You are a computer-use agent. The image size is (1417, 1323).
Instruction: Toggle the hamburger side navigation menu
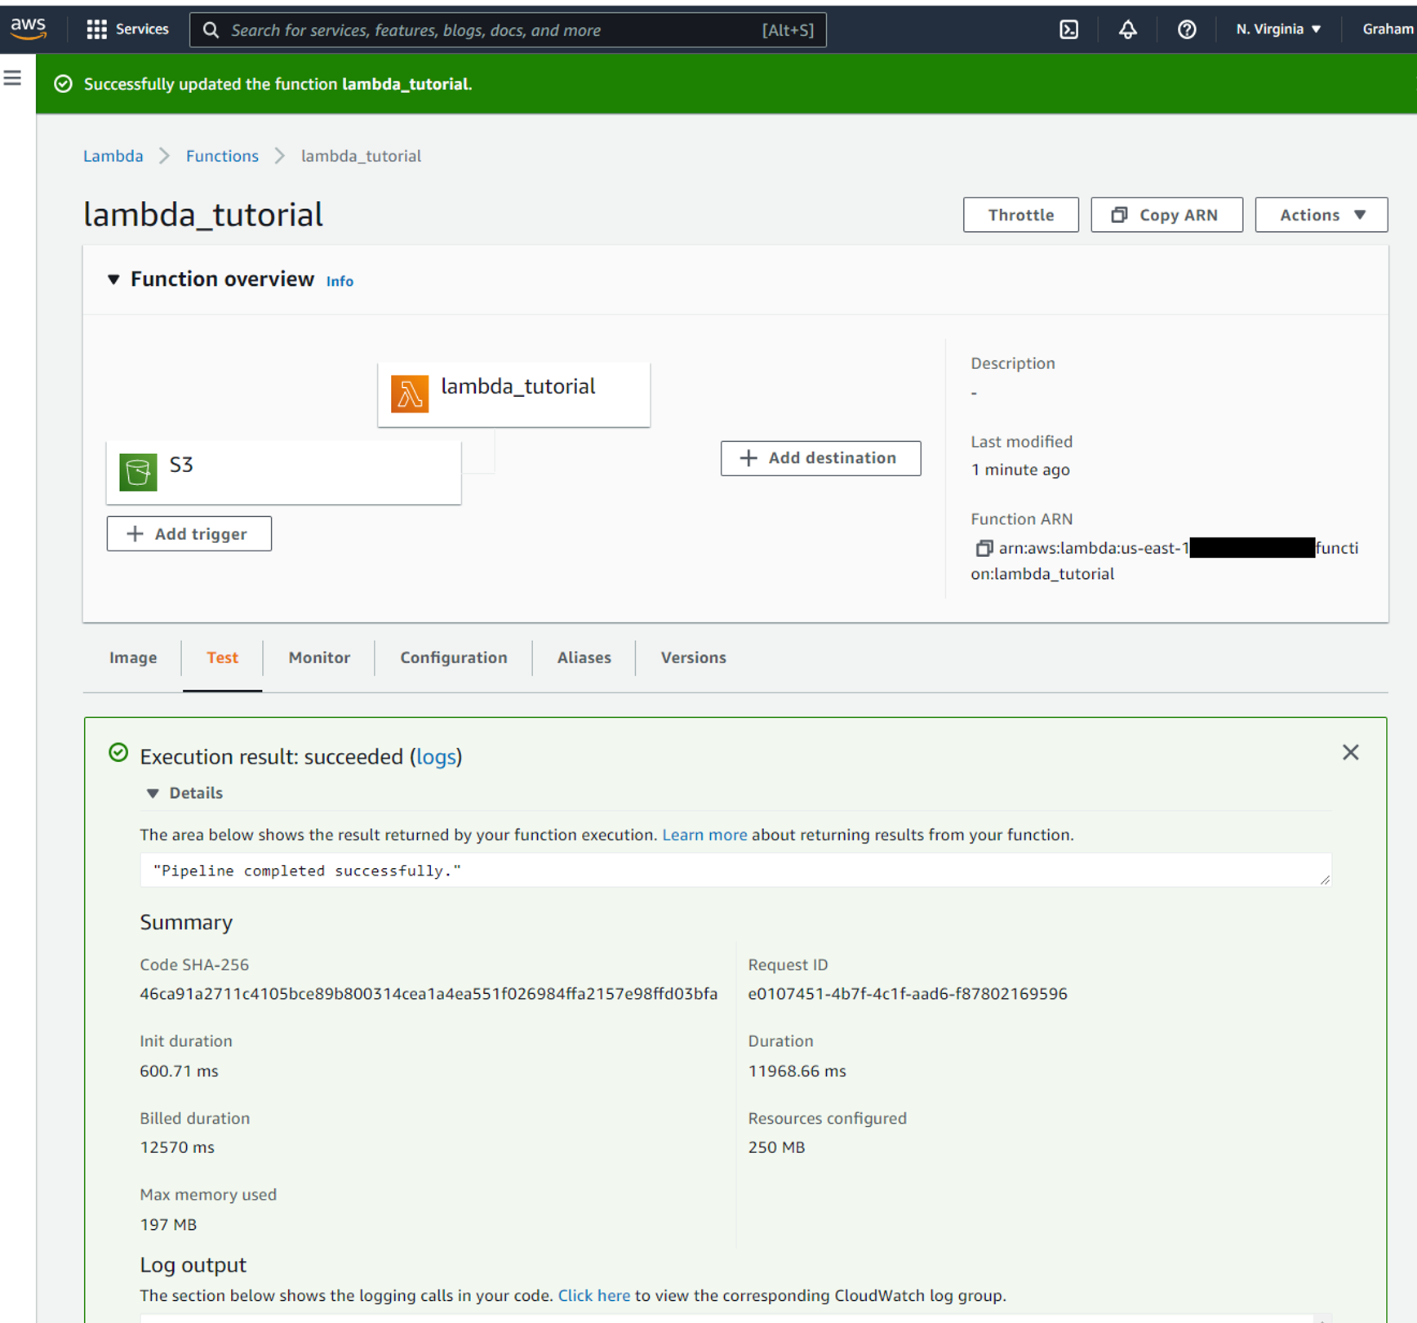(12, 78)
